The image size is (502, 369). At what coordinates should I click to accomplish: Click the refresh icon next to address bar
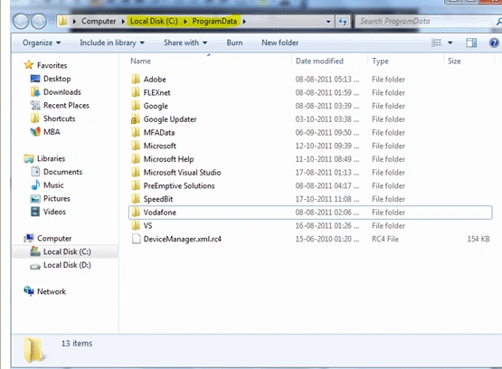343,22
